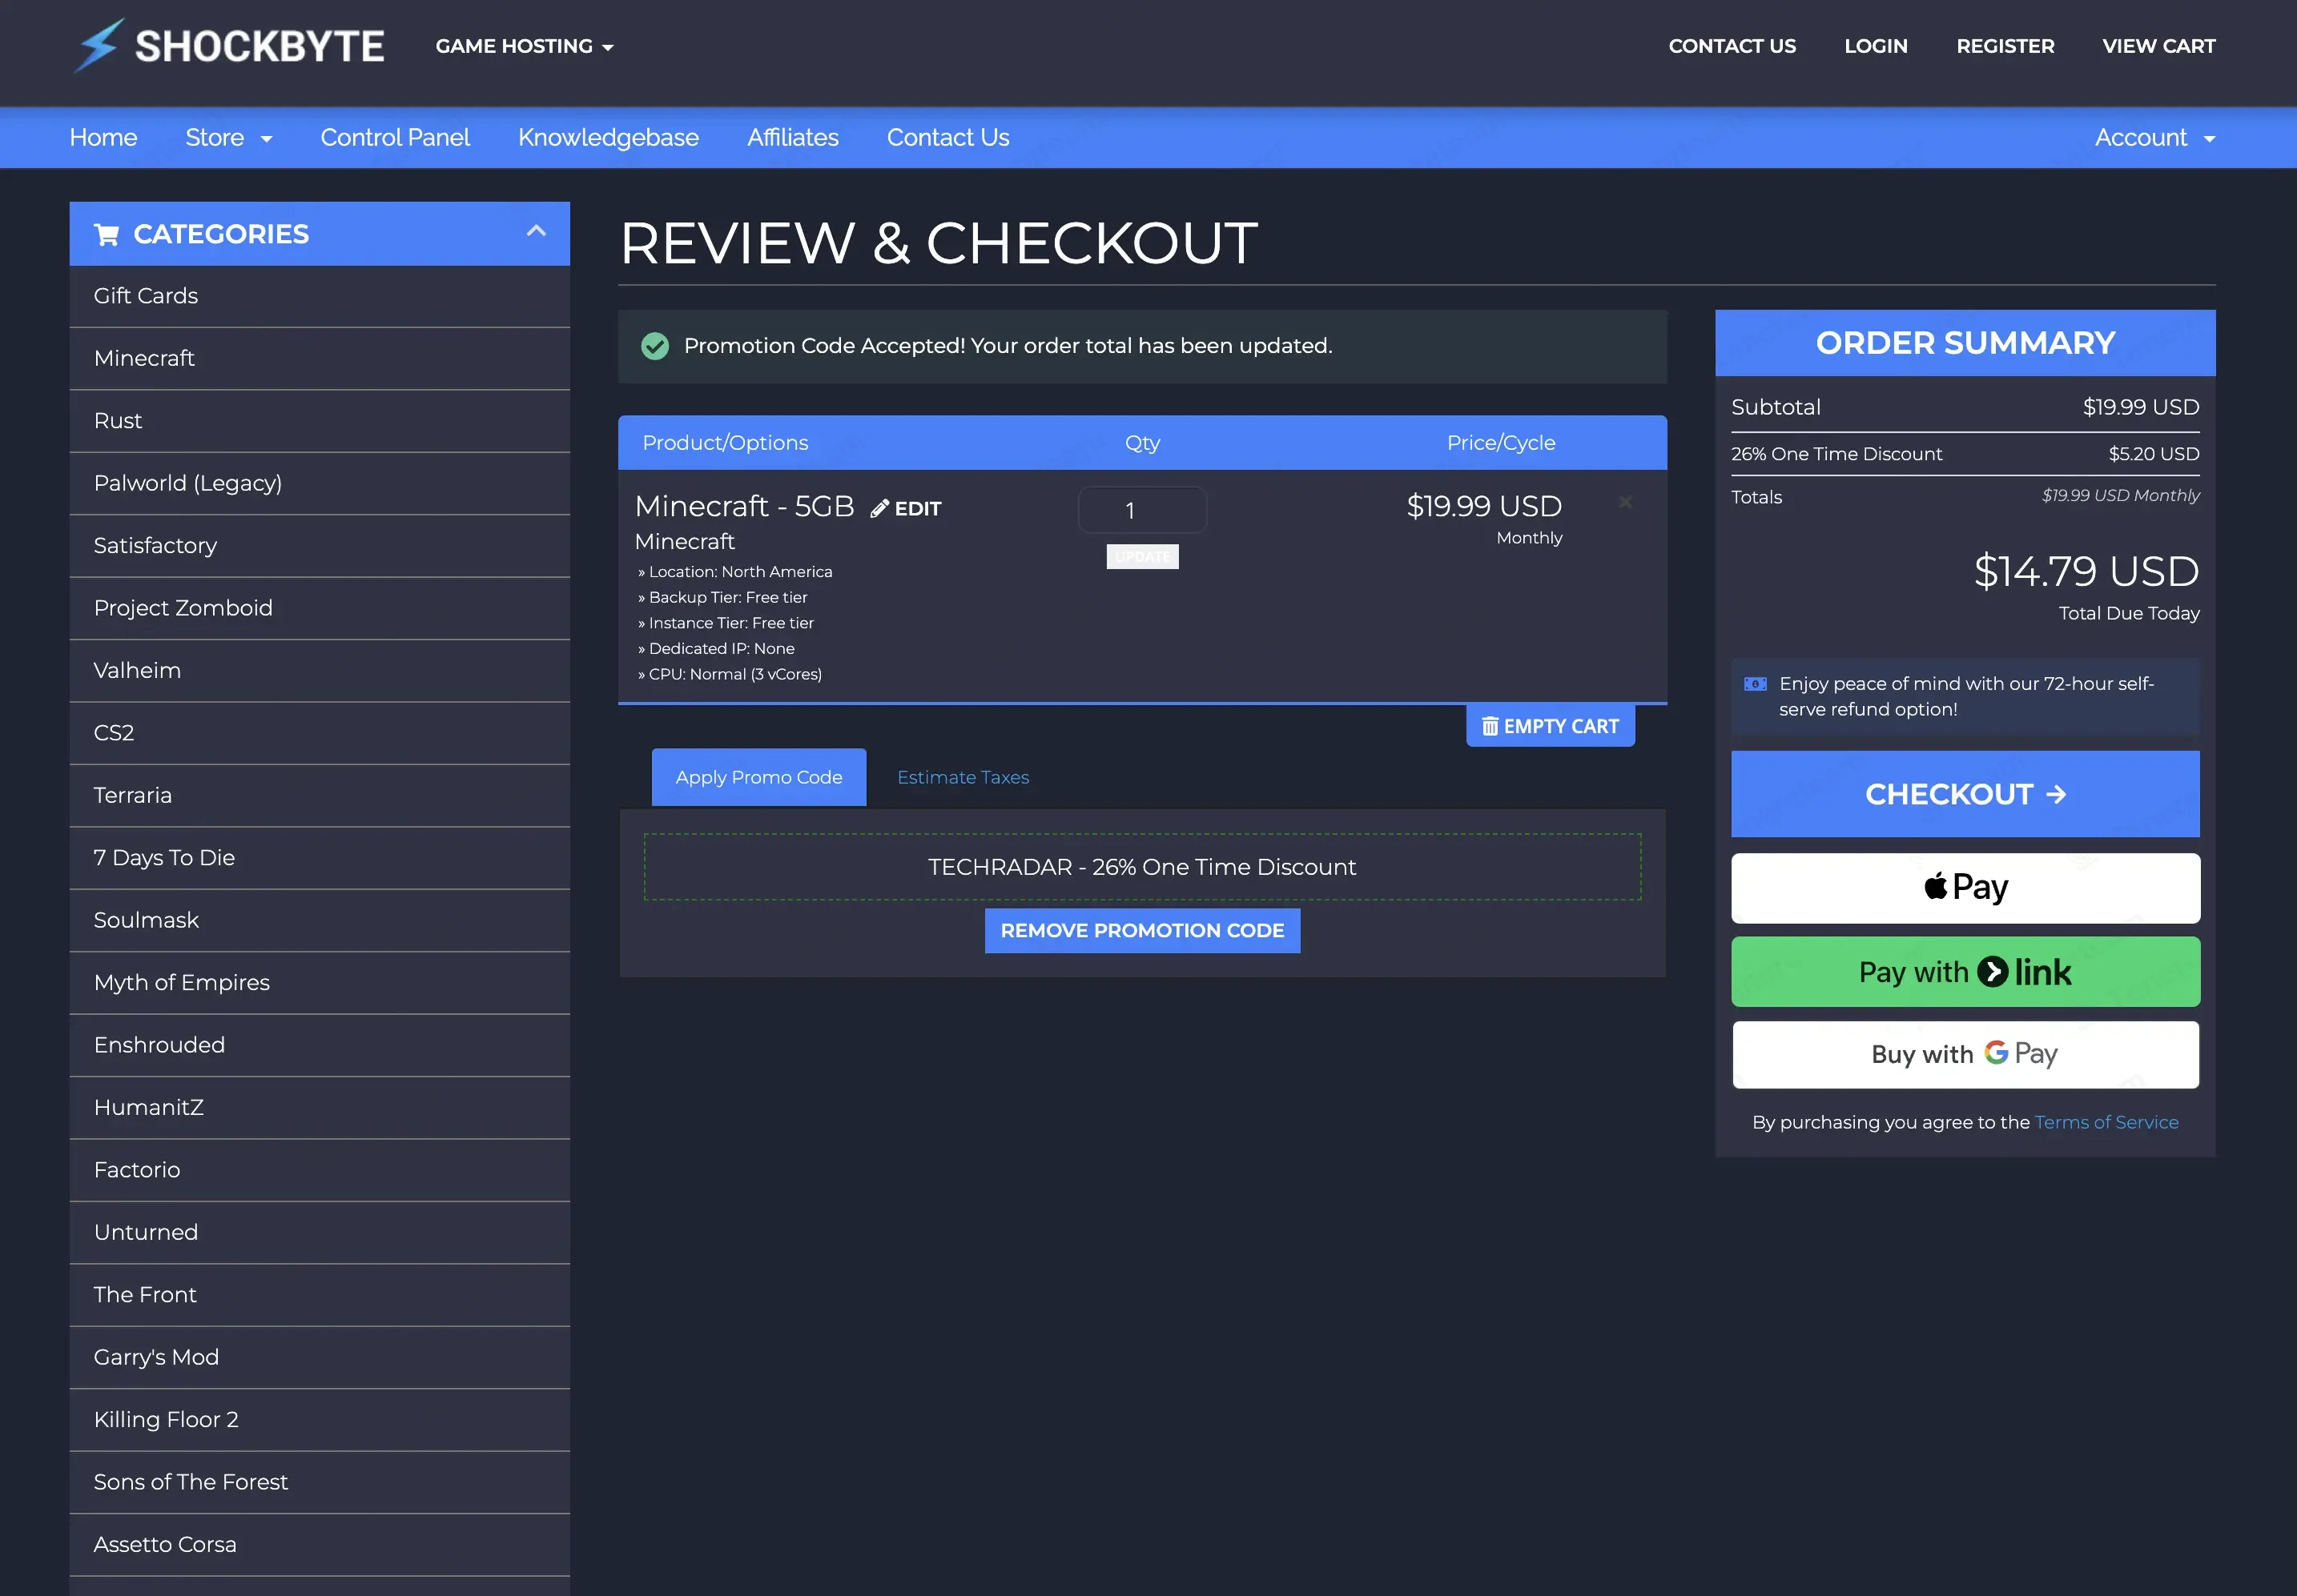Click the blue Checkout button

(x=1965, y=794)
